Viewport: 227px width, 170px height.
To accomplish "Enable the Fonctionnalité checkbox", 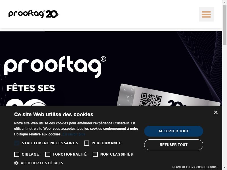I will click(48, 154).
